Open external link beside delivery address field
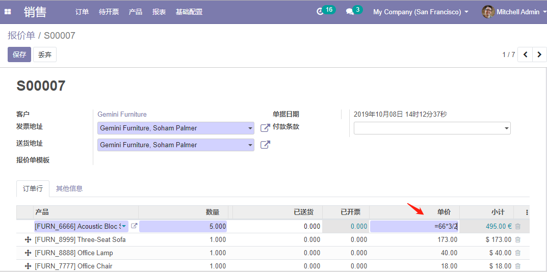This screenshot has width=547, height=272. click(x=265, y=145)
